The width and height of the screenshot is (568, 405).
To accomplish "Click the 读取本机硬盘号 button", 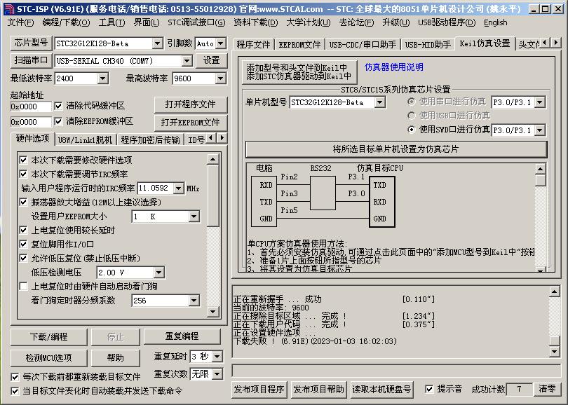I will click(381, 390).
